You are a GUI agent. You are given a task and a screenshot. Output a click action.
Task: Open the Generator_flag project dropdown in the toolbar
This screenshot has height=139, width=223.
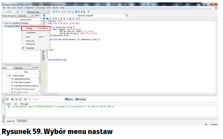48,12
